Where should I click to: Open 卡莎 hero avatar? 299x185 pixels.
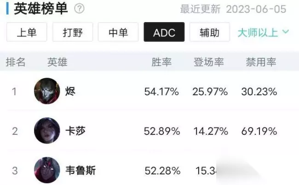point(47,131)
